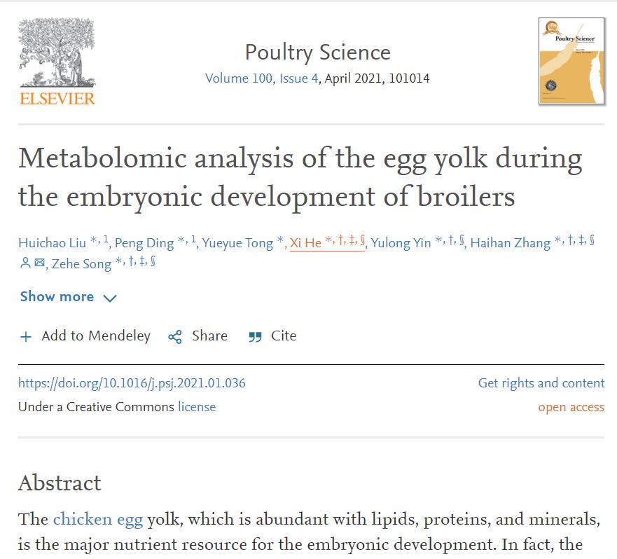
Task: Click the Cite quotation mark icon
Action: (255, 337)
